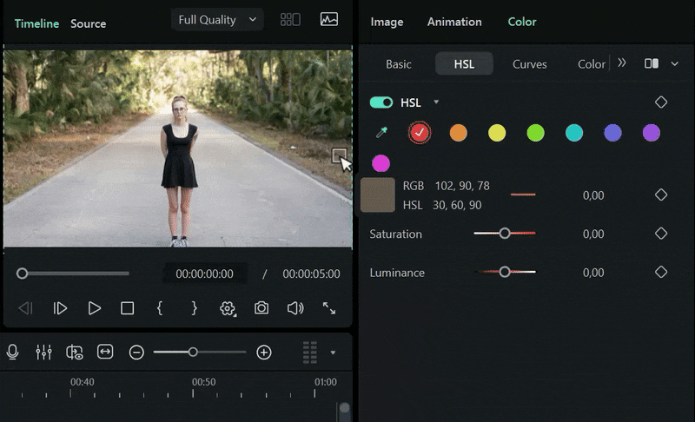The width and height of the screenshot is (695, 422).
Task: Zoom in the timeline with plus button
Action: pos(264,353)
